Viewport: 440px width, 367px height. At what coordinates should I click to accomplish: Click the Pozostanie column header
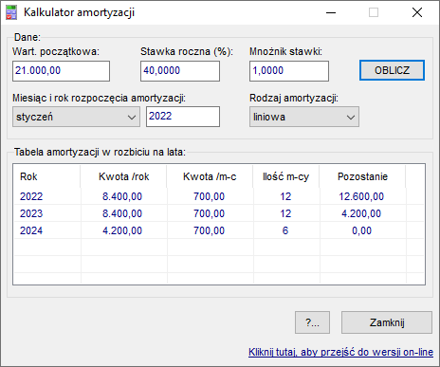coord(362,176)
